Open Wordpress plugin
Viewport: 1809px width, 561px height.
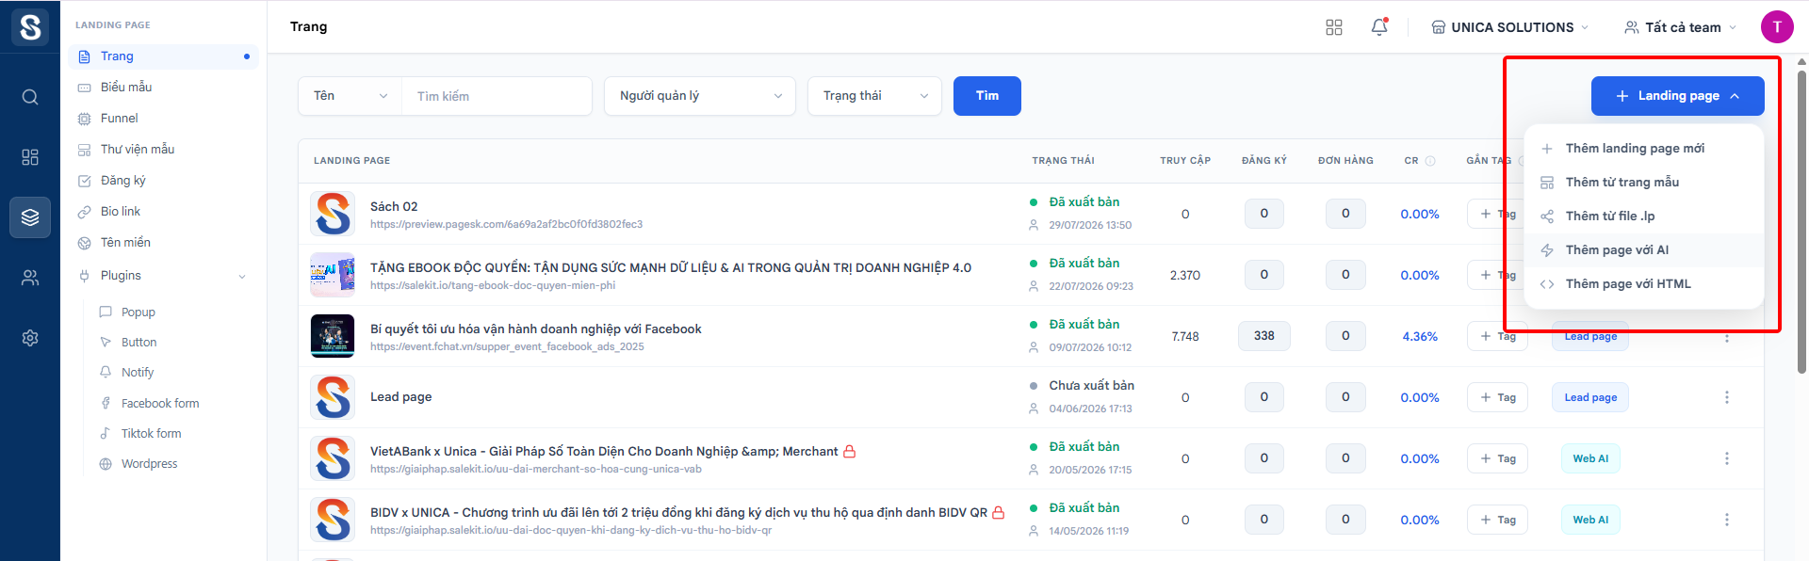[x=149, y=463]
